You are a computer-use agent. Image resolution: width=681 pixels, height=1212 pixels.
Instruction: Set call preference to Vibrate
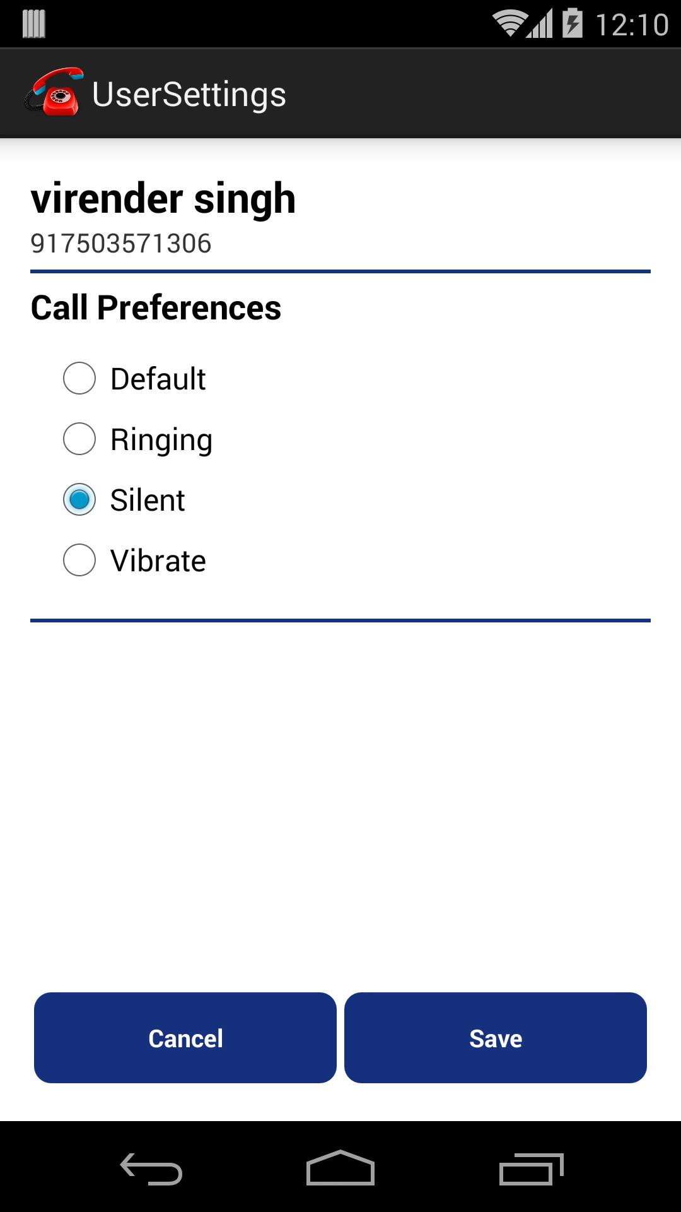point(79,561)
